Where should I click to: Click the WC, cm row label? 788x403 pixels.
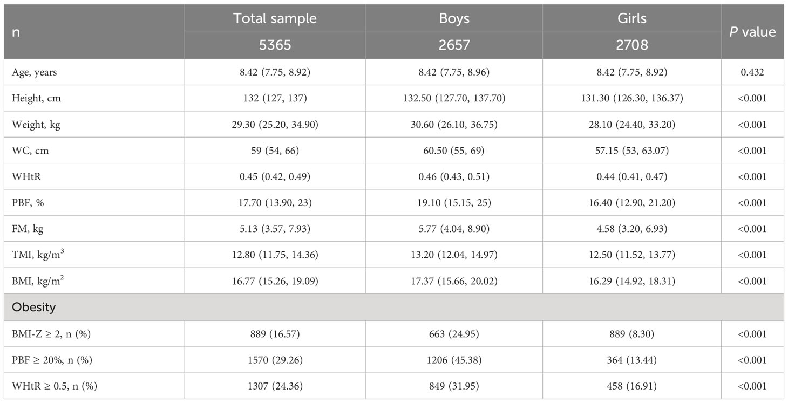30,151
